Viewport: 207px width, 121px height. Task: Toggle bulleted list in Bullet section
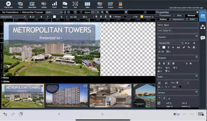[160, 83]
